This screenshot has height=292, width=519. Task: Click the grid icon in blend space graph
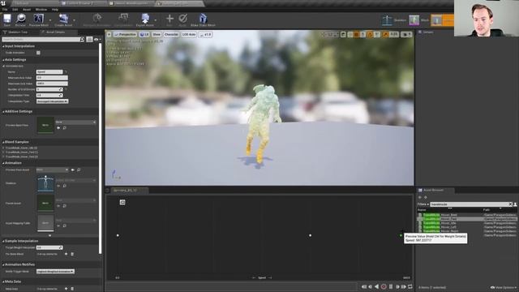(122, 202)
